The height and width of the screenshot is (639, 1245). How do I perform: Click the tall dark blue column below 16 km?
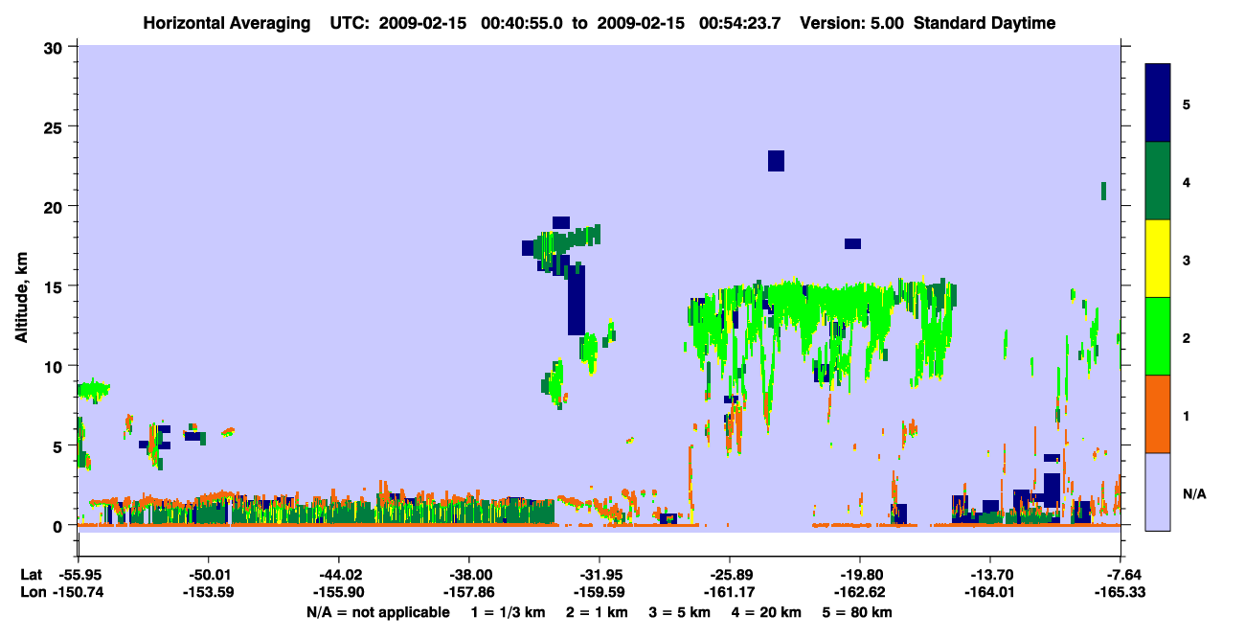576,300
